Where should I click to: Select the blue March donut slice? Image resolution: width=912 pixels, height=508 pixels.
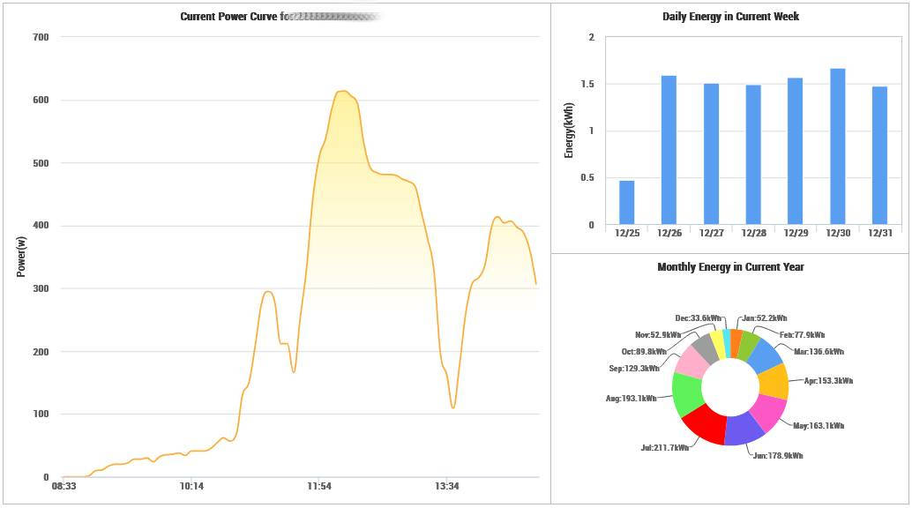click(x=765, y=356)
